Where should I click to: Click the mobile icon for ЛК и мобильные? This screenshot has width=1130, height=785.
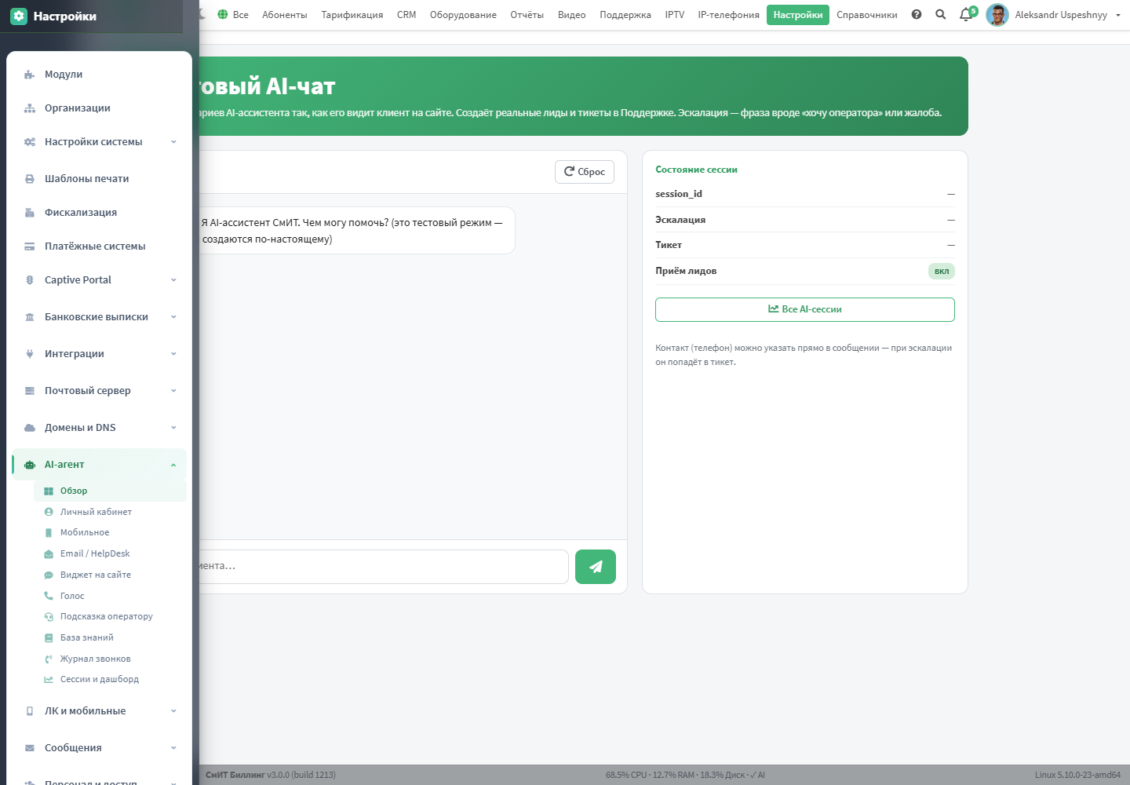(30, 711)
